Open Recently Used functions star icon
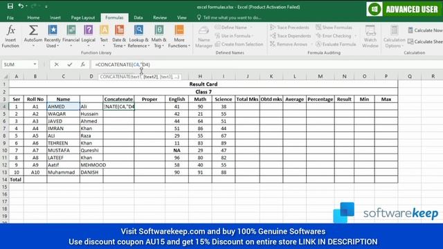Image resolution: width=443 pixels, height=249 pixels. tap(53, 30)
